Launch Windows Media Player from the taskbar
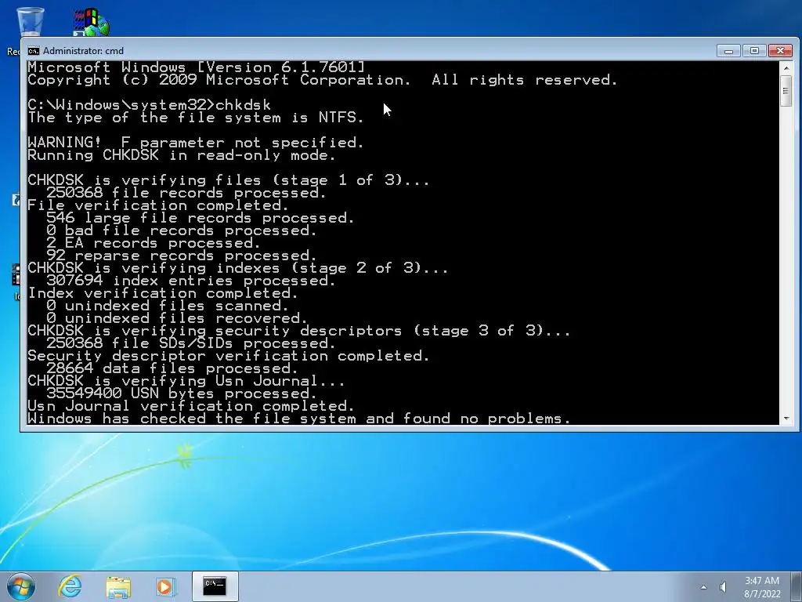 [165, 586]
